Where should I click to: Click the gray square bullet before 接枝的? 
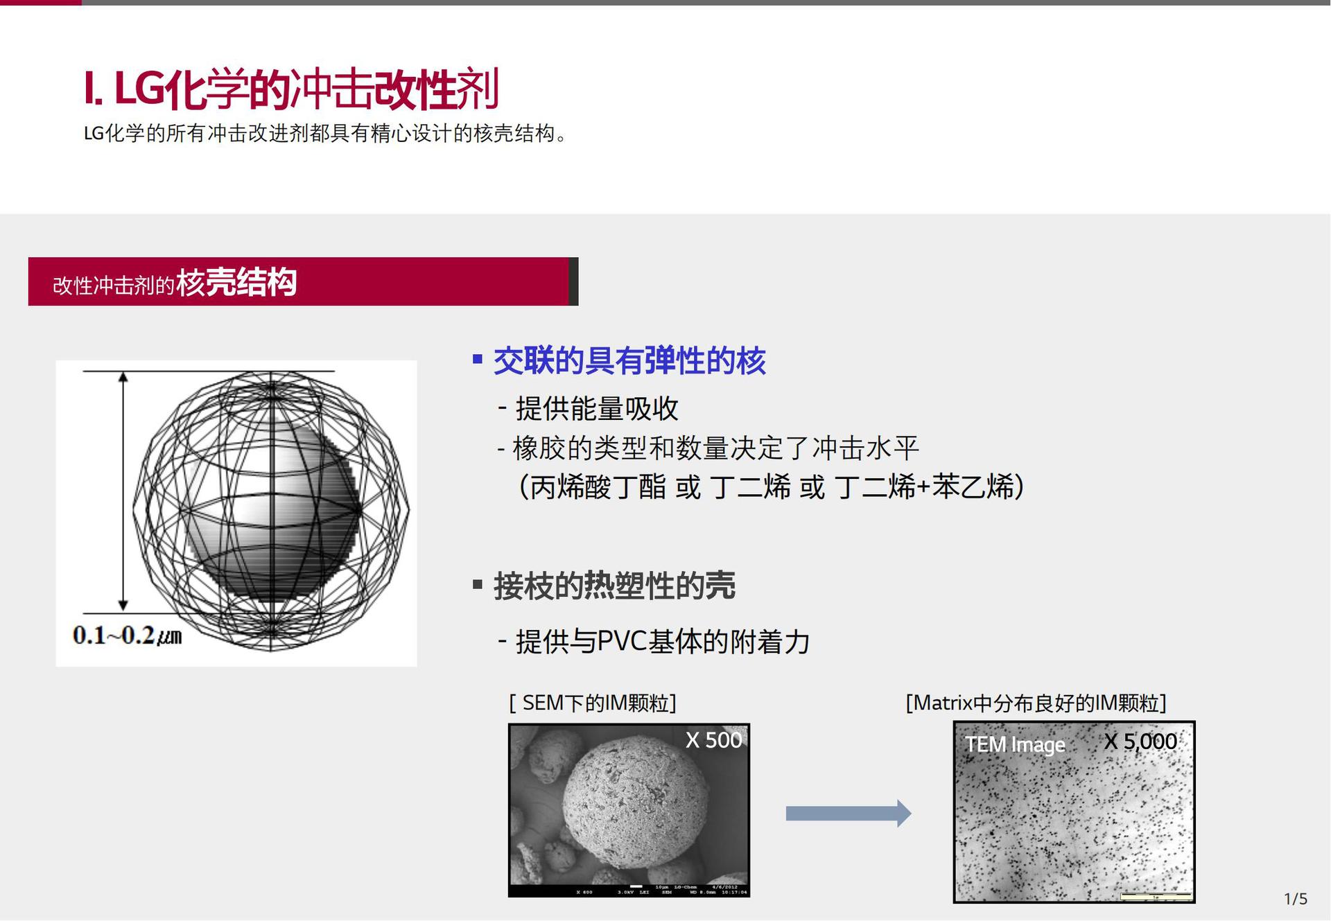[x=478, y=584]
